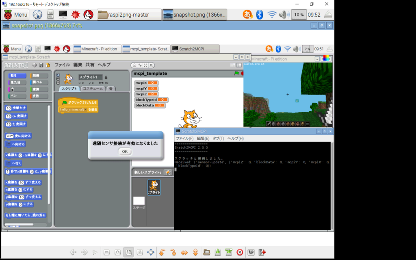
Task: Open the タブ(T) menu in Scratch2MCPI
Action: pos(218,139)
